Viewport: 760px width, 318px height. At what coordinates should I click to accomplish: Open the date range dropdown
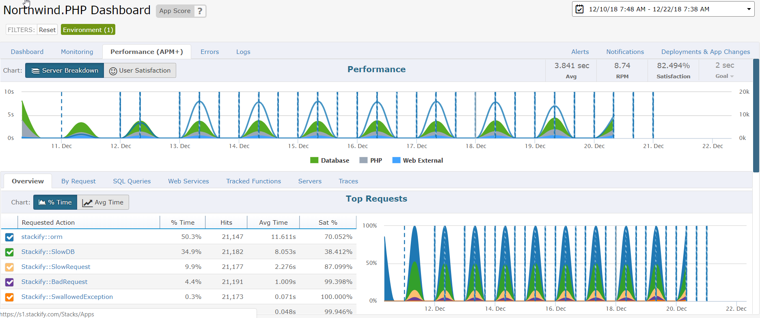point(663,9)
